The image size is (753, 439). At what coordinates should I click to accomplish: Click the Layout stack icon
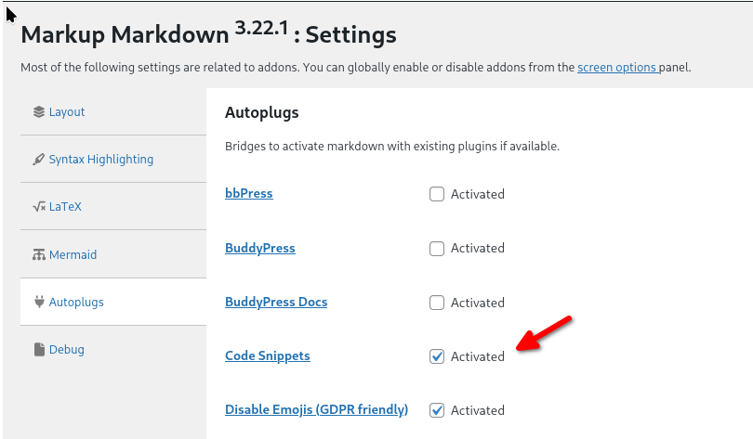(x=38, y=112)
